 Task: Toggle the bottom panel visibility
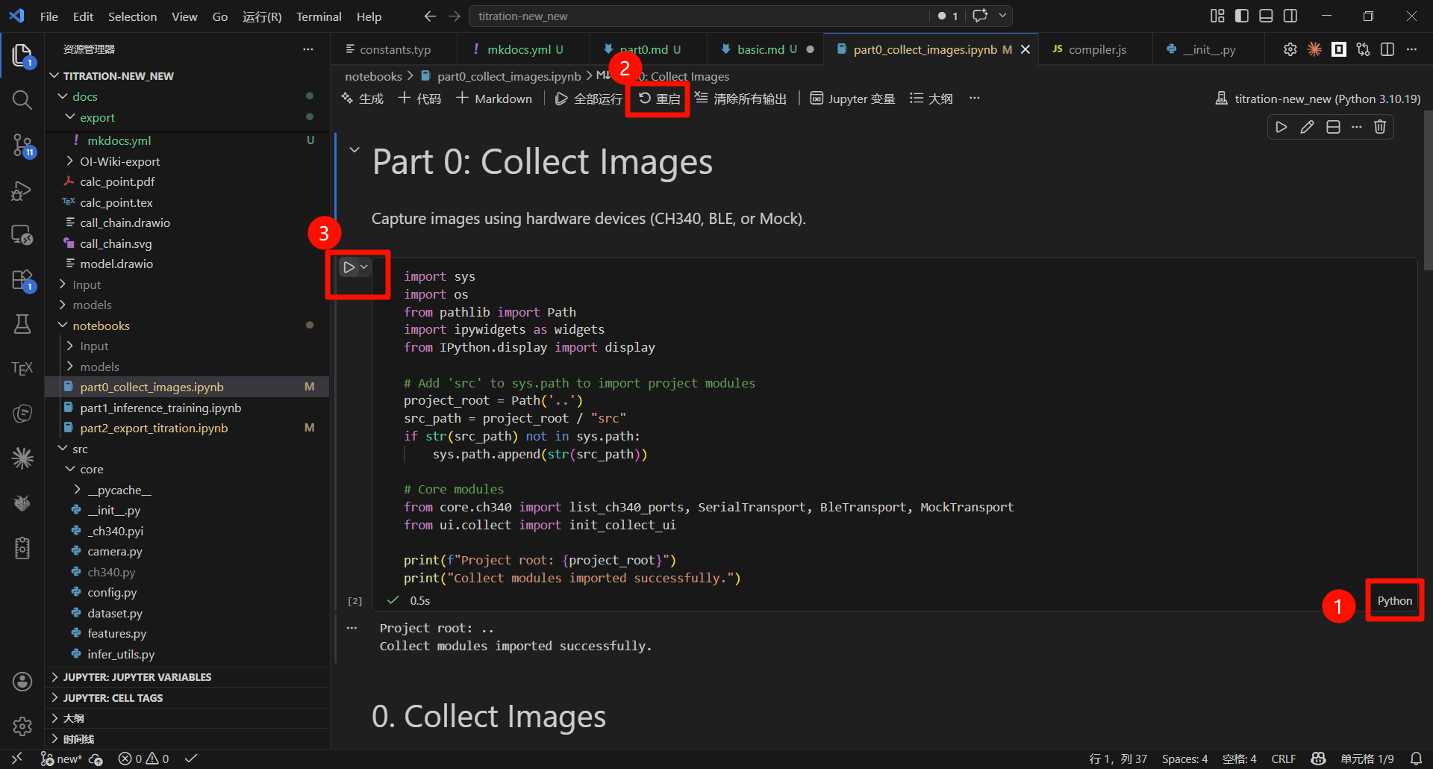point(1266,16)
